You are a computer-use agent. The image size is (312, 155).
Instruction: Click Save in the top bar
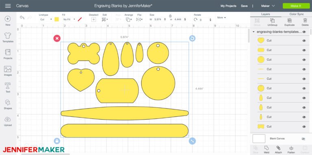(x=244, y=6)
